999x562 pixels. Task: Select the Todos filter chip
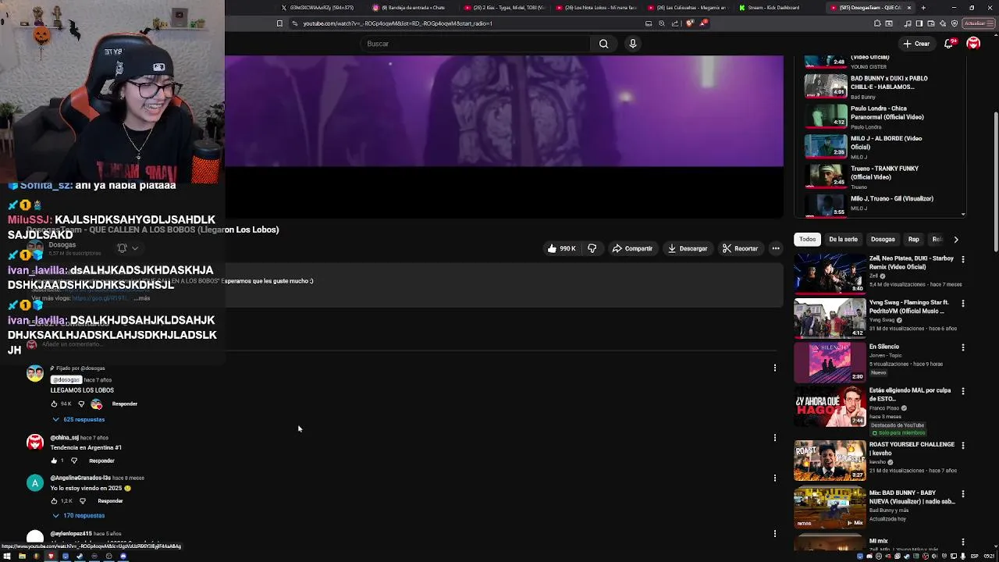tap(807, 240)
